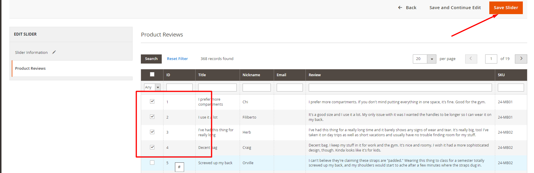Screen dimensions: 534x173
Task: Uncheck the Decent bag review checkbox
Action: click(x=152, y=147)
